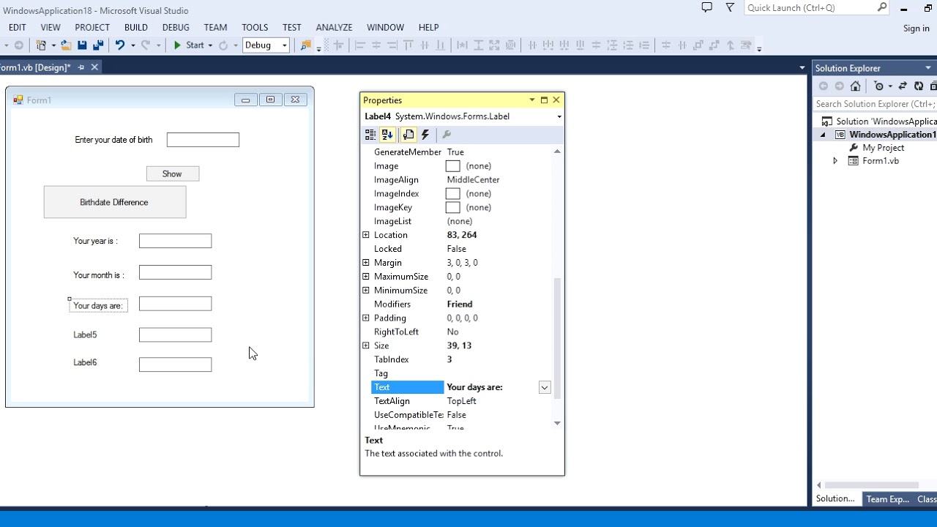Click Pending Changes Filter clock icon
Viewport: 937px width, 527px height.
[x=879, y=86]
